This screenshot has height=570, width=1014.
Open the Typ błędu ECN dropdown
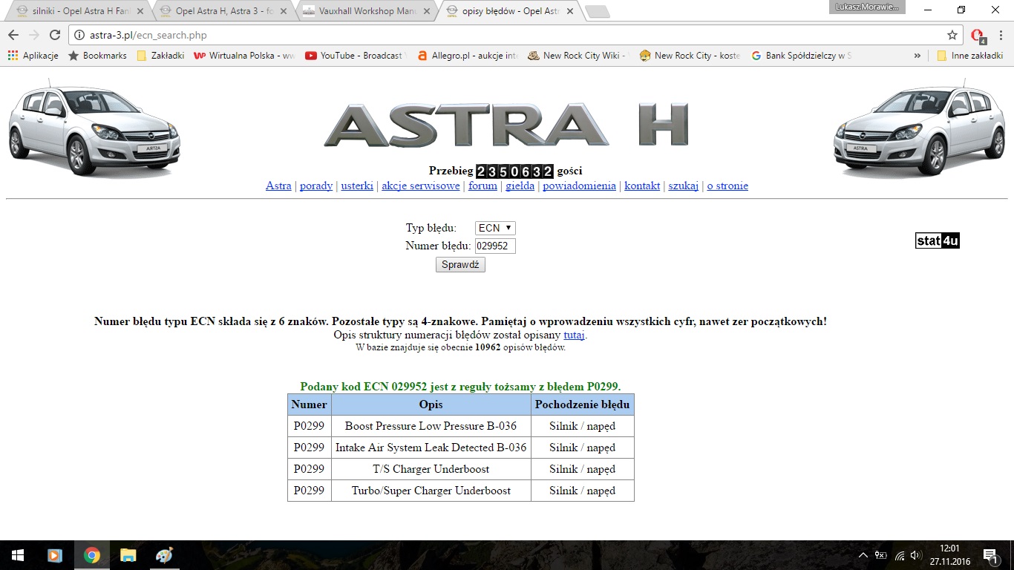click(495, 228)
